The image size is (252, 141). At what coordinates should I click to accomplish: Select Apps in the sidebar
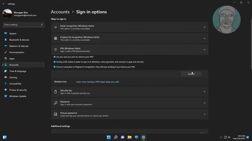[24, 58]
